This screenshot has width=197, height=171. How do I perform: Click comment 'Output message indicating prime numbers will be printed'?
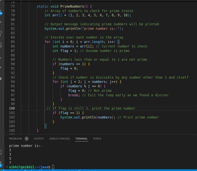tap(102, 24)
